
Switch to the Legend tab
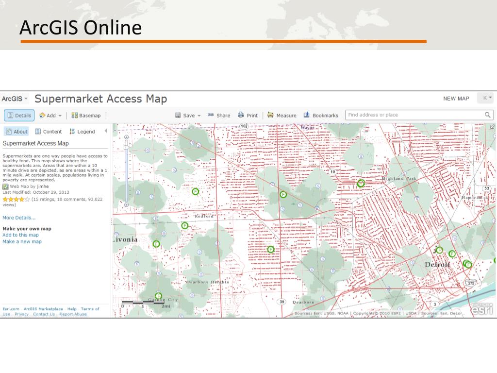(83, 132)
